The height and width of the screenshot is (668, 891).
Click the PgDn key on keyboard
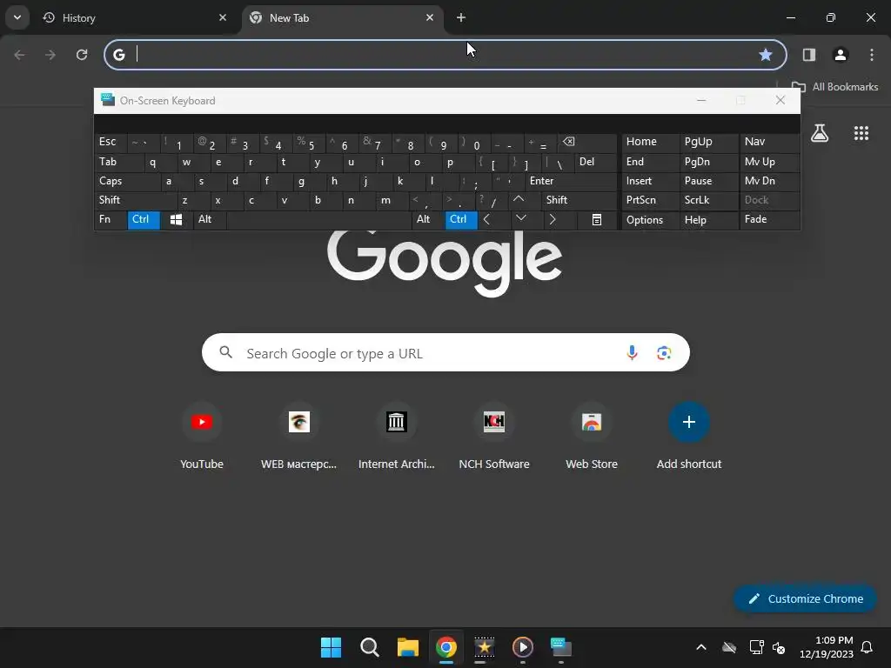709,162
